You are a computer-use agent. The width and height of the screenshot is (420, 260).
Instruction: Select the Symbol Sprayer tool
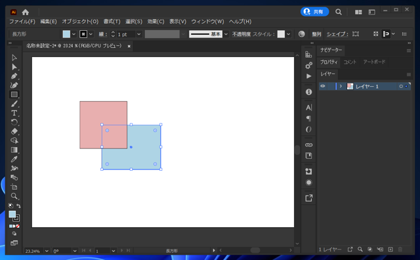[x=14, y=168]
